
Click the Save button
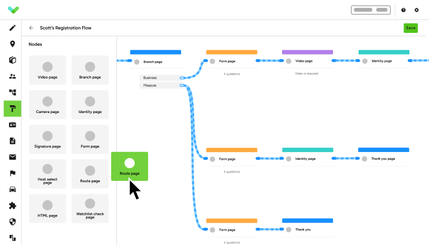click(411, 28)
